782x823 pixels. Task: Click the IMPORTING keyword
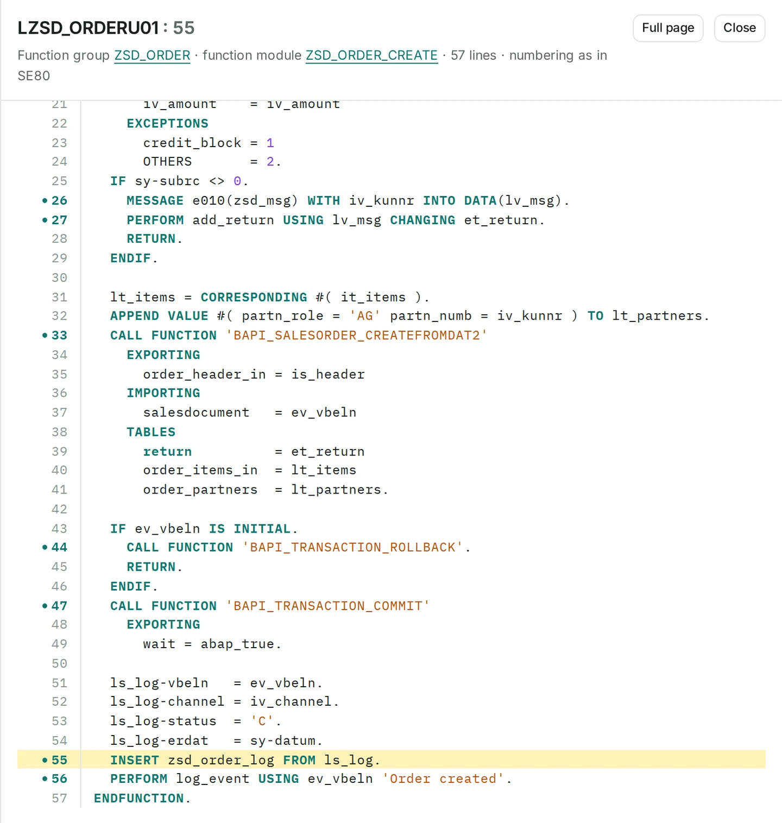[x=163, y=392]
